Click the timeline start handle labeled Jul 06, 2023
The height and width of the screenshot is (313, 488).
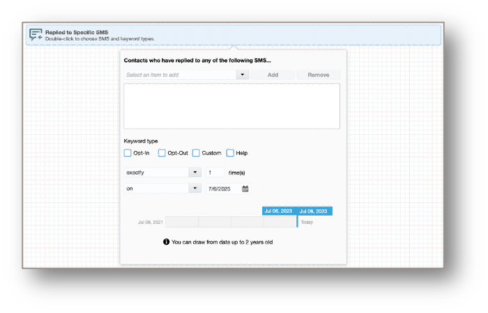(x=279, y=211)
